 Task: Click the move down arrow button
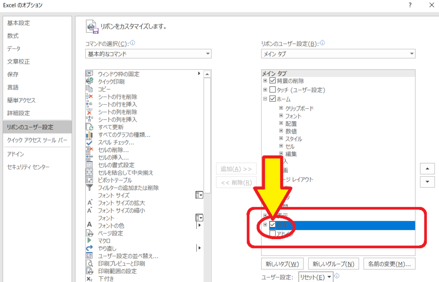(427, 182)
